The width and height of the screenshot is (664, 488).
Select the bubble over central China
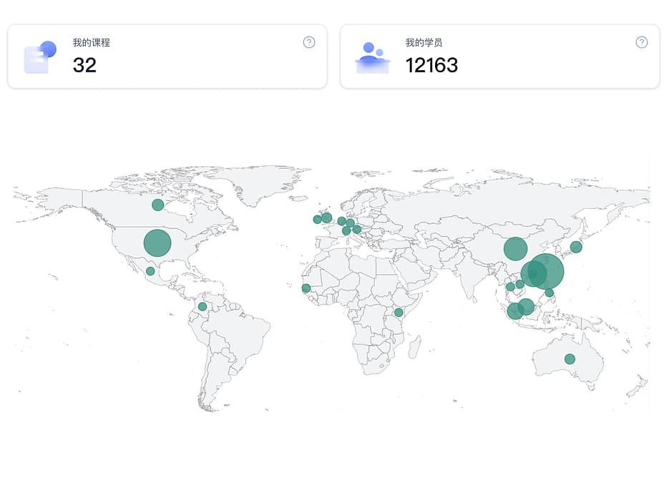pos(515,249)
